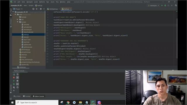Open the Favorites side tool window
This screenshot has width=187, height=105.
tap(11, 89)
